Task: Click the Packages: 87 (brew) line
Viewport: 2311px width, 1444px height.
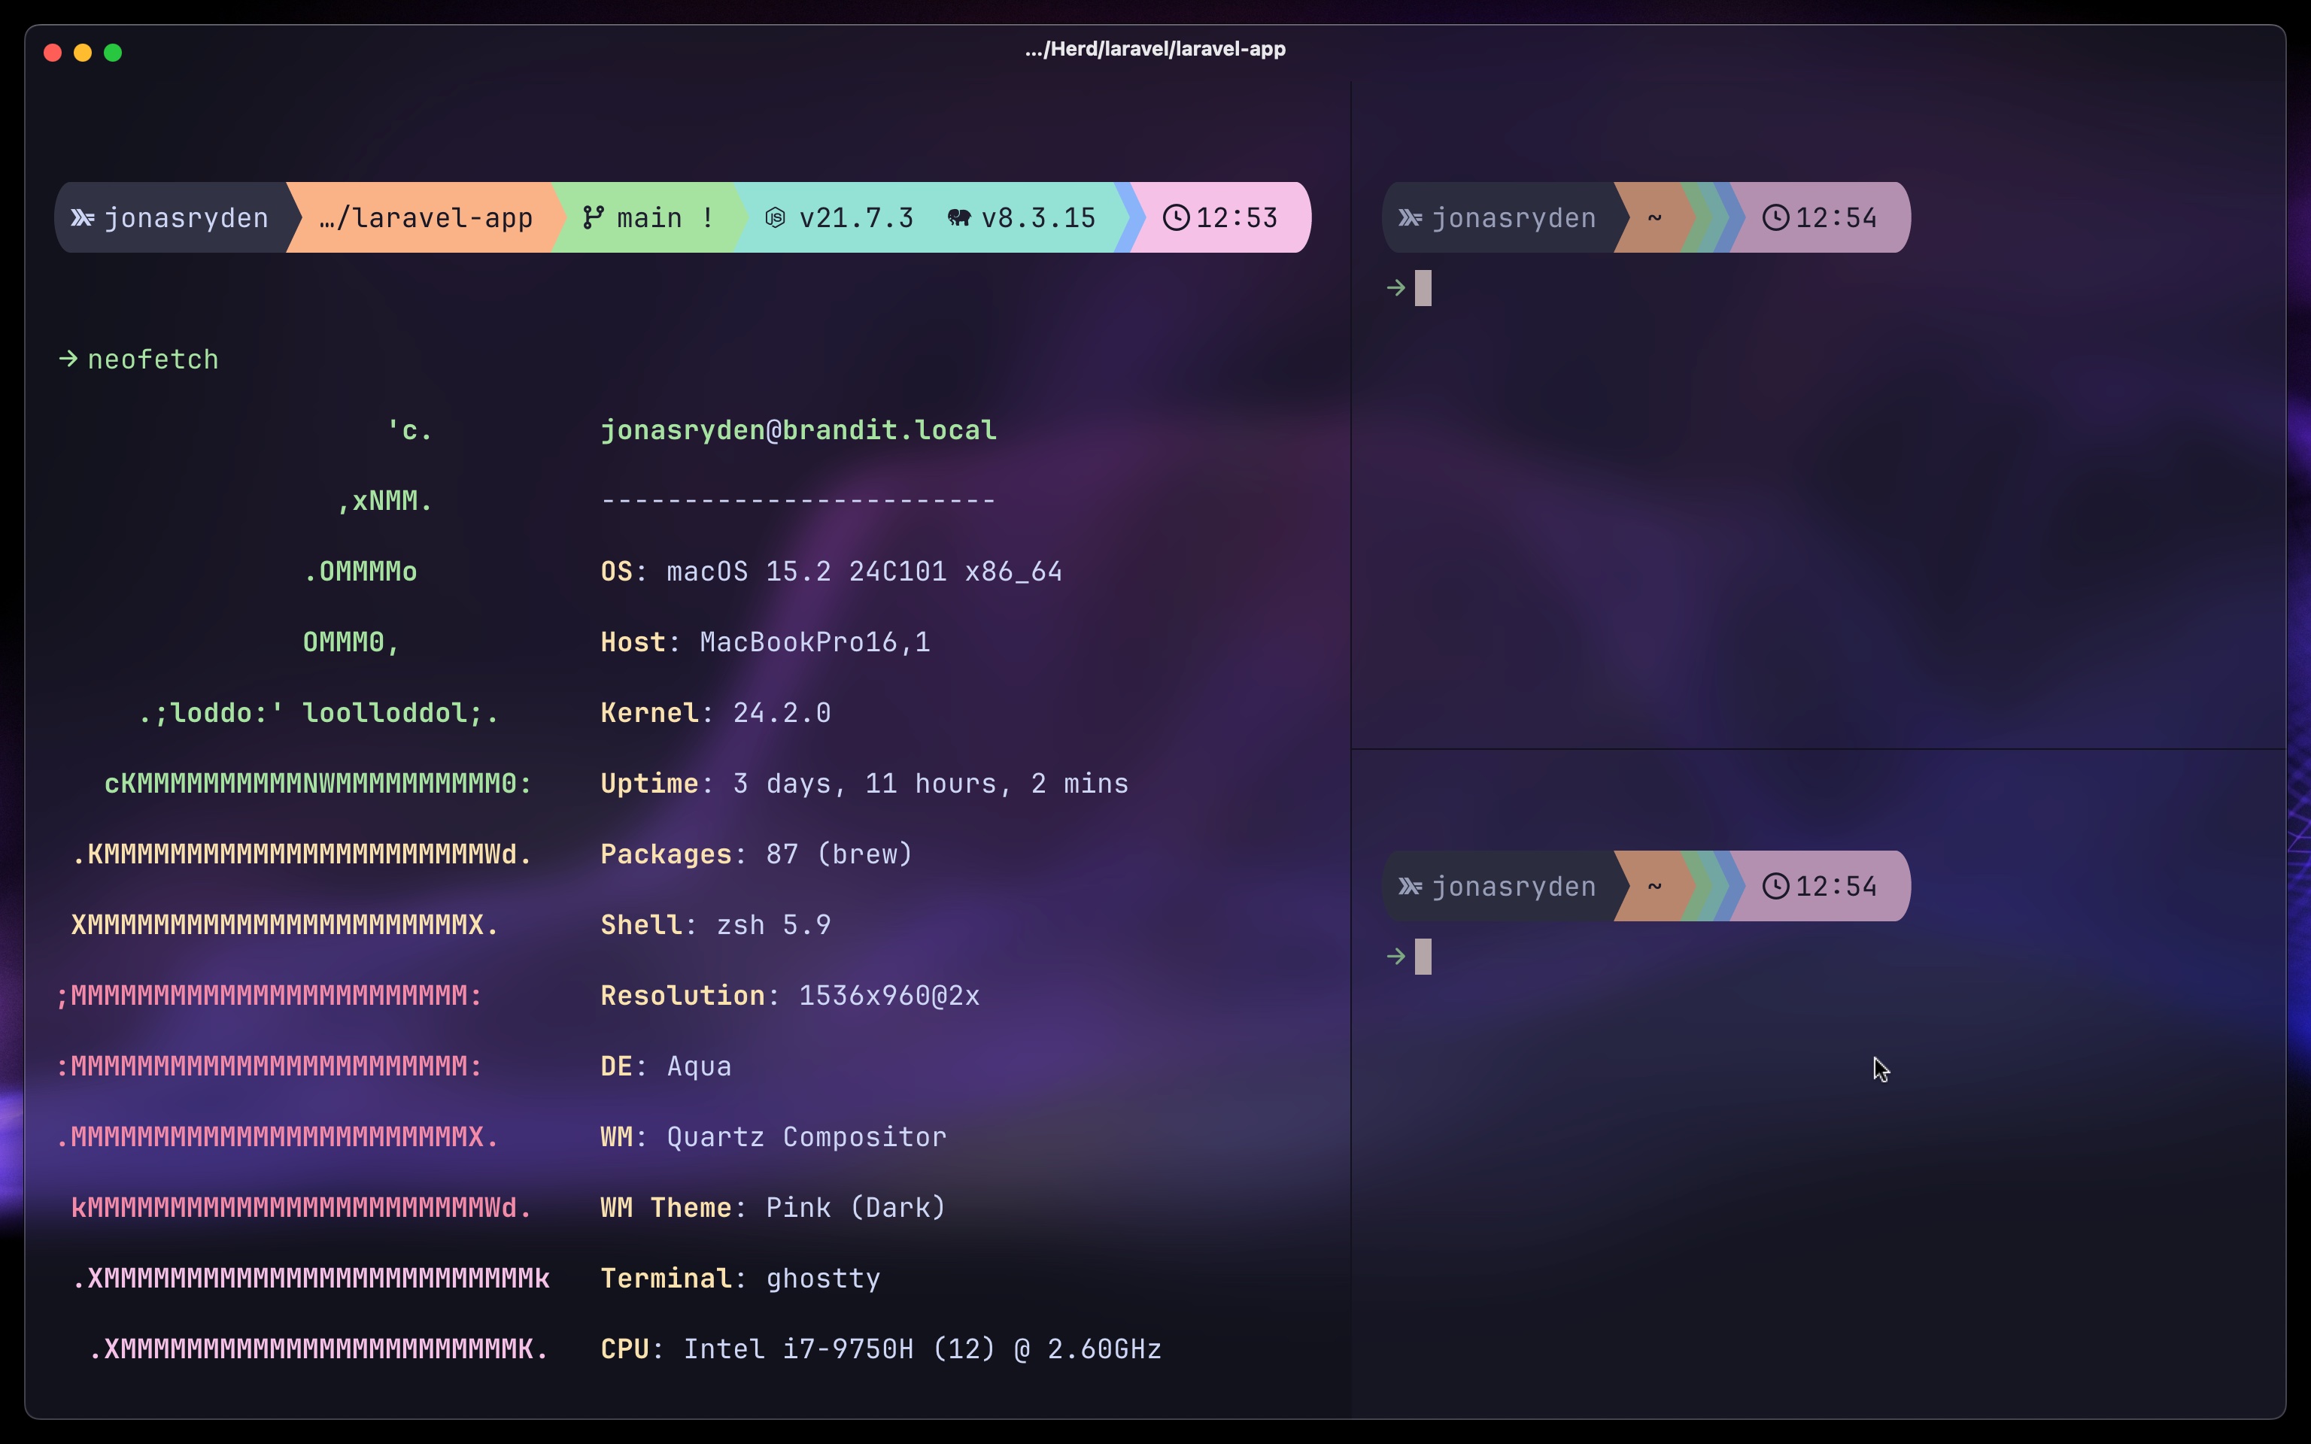Action: click(756, 854)
